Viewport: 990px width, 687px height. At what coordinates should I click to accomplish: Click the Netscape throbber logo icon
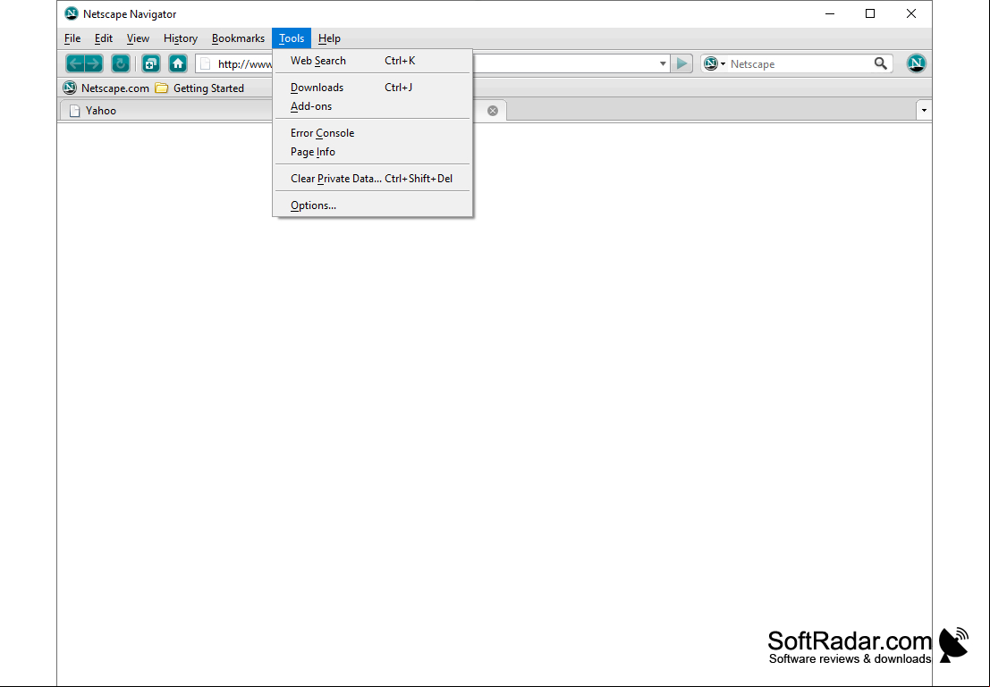click(916, 63)
